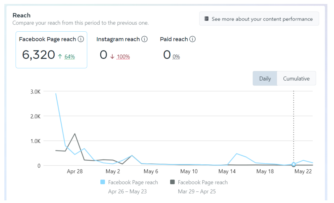Image resolution: width=334 pixels, height=203 pixels.
Task: Switch chart to Daily view
Action: pyautogui.click(x=265, y=79)
